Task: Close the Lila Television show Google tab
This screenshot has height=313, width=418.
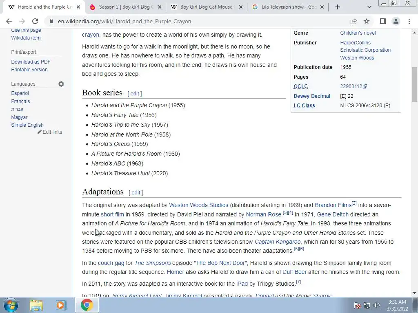Action: coord(322,7)
